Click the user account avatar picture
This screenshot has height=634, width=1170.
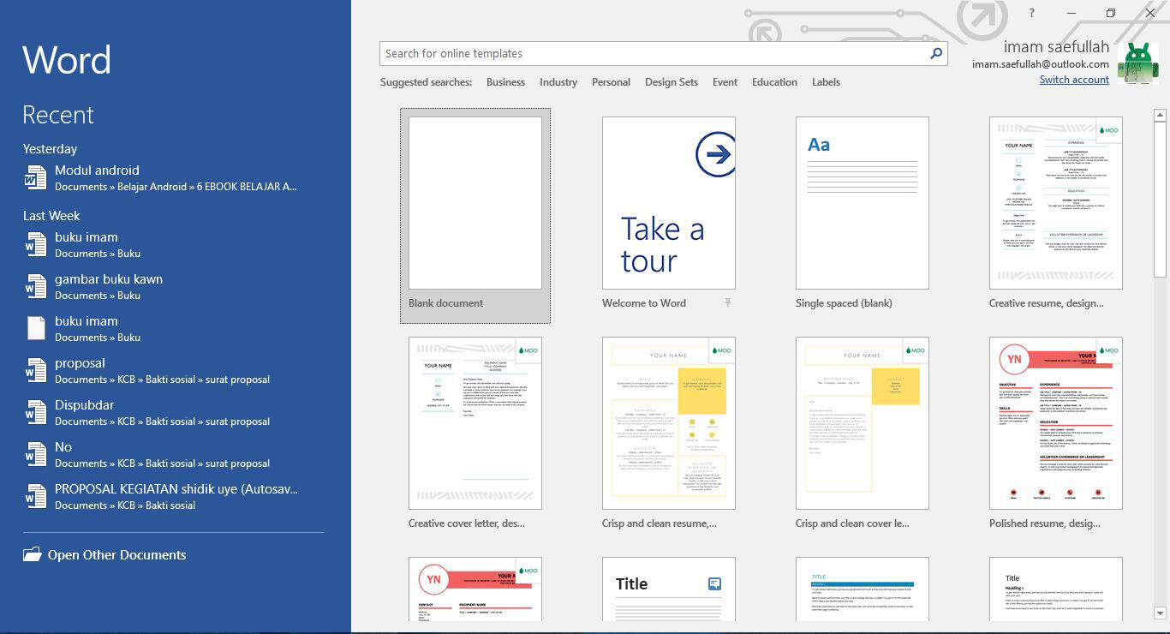click(1138, 64)
